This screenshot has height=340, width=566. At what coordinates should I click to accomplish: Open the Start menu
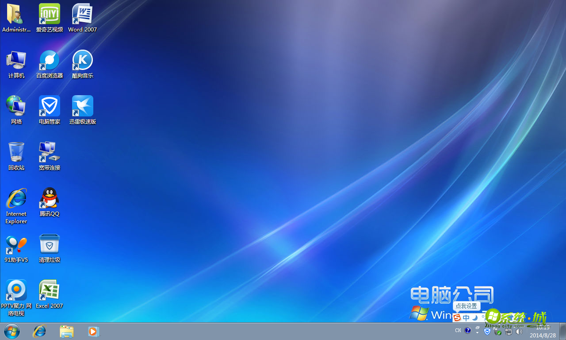click(11, 331)
